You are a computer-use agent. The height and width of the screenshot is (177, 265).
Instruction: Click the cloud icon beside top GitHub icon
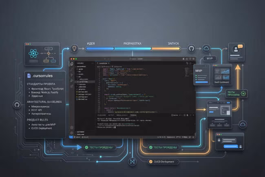pos(206,48)
